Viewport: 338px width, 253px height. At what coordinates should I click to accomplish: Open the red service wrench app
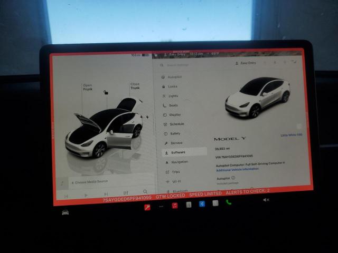[147, 207]
